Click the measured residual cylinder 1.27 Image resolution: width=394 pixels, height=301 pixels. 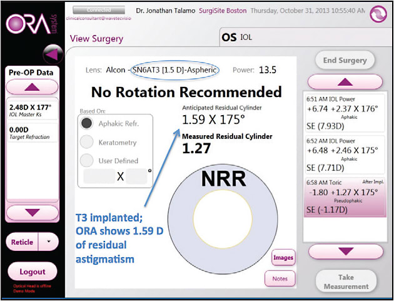click(196, 149)
